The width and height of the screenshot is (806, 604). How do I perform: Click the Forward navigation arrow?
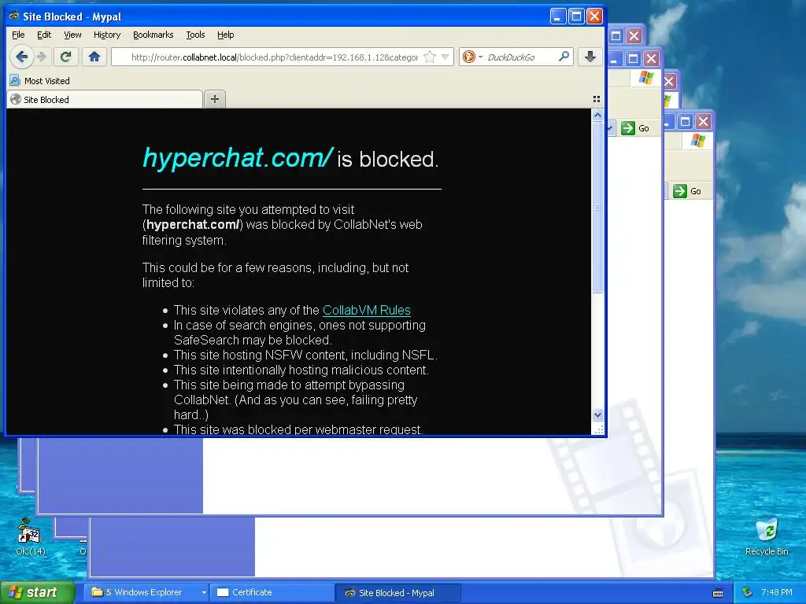43,57
